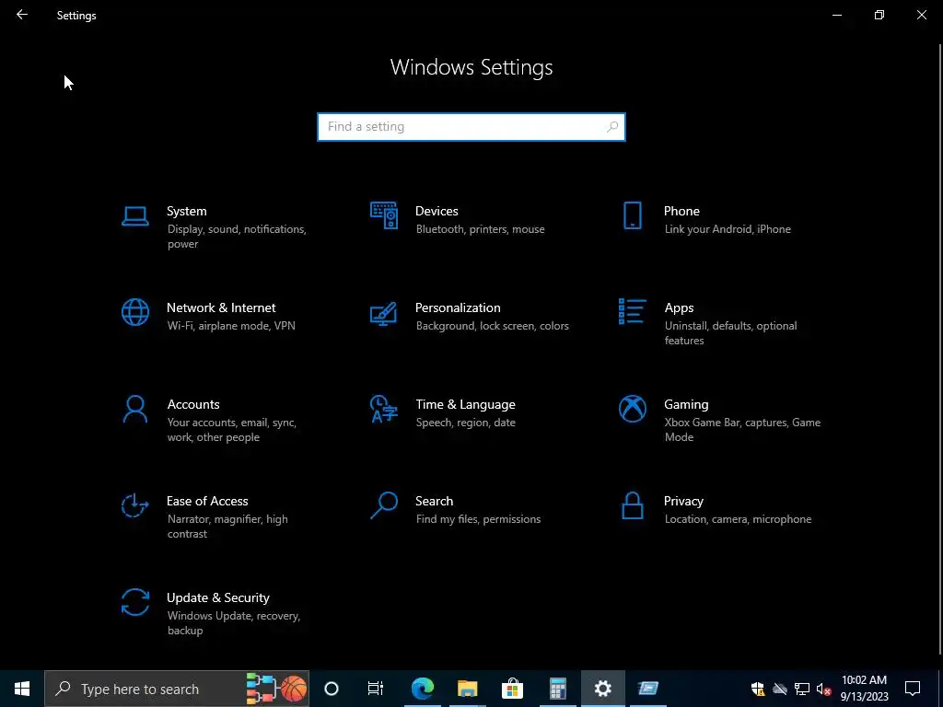
Task: Open the blue window app right of Settings gear
Action: pos(648,689)
